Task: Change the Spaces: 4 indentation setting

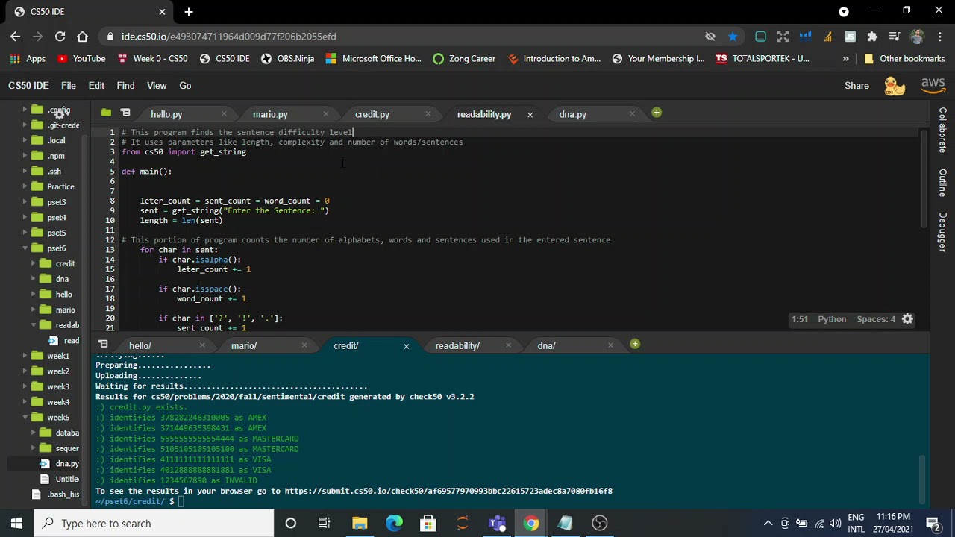Action: (x=876, y=319)
